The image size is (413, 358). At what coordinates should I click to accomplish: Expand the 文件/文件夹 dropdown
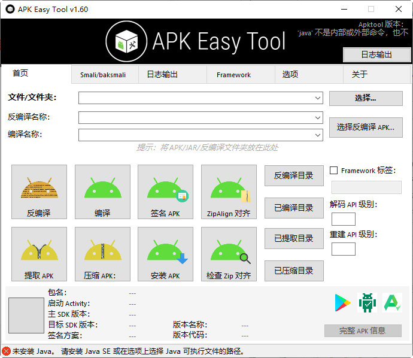pyautogui.click(x=318, y=98)
